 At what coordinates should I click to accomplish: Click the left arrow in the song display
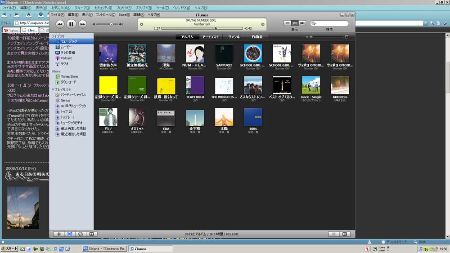(141, 24)
